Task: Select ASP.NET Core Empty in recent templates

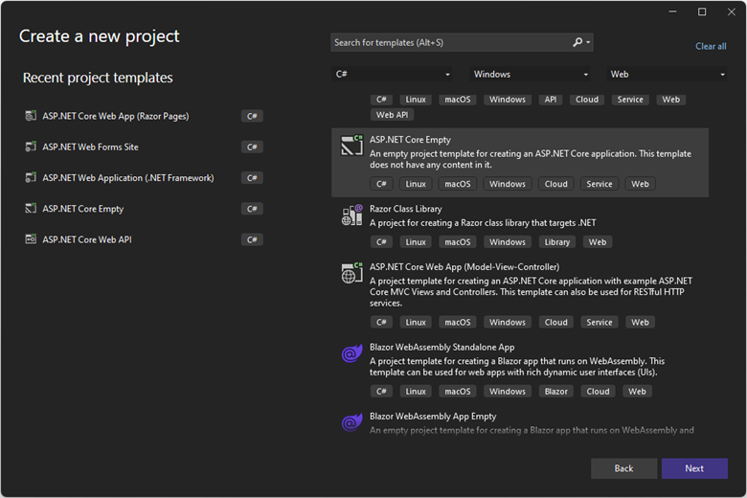Action: tap(83, 209)
